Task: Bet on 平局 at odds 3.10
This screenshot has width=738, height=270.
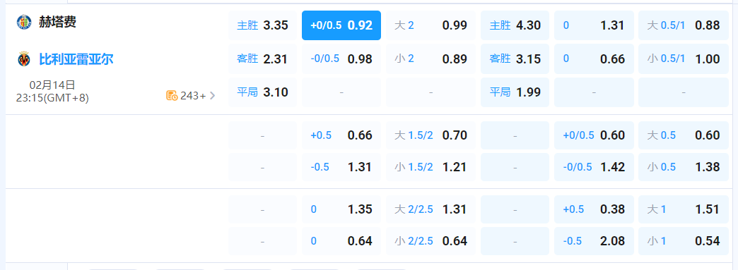Action: 263,92
